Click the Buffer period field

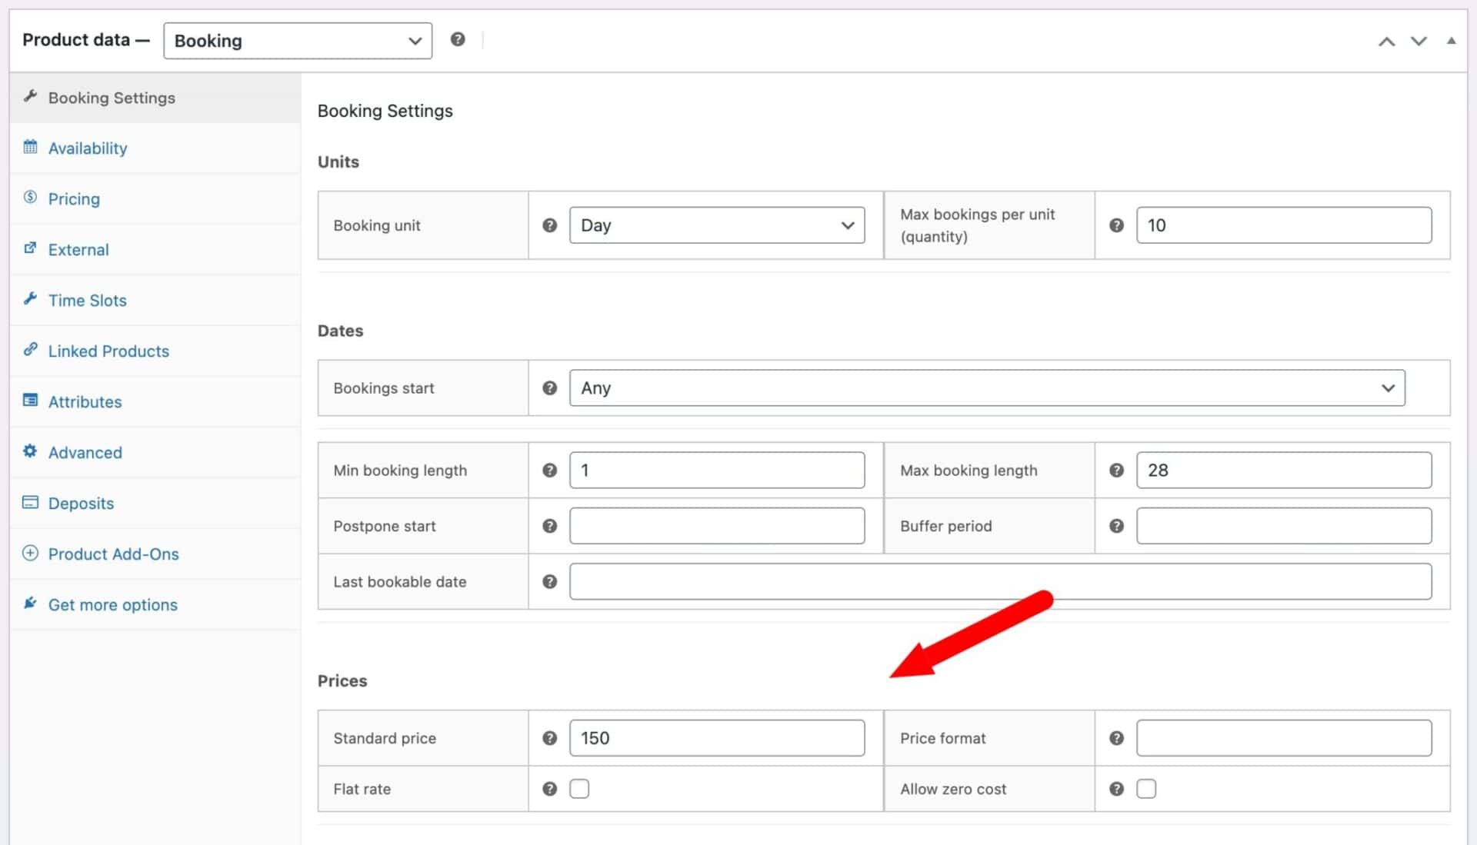[1284, 526]
